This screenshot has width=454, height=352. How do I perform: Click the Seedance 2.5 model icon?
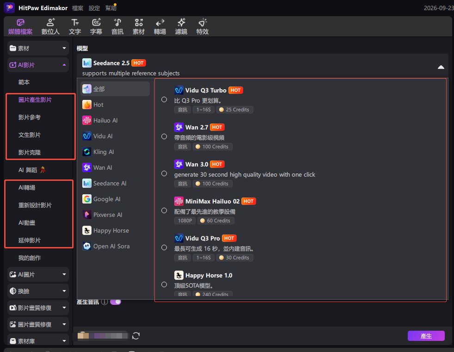(x=86, y=63)
